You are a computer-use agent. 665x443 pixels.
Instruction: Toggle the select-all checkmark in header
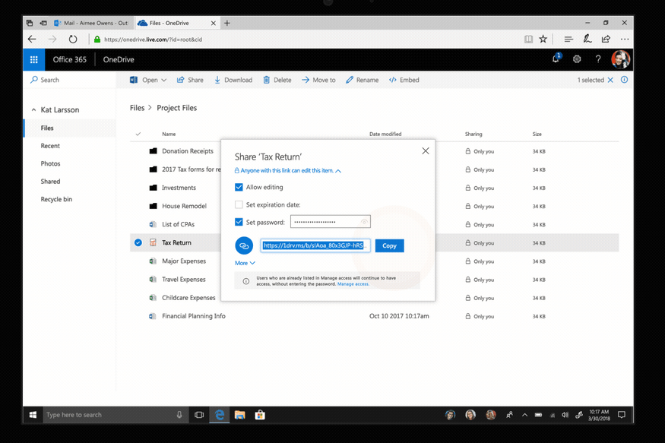138,134
